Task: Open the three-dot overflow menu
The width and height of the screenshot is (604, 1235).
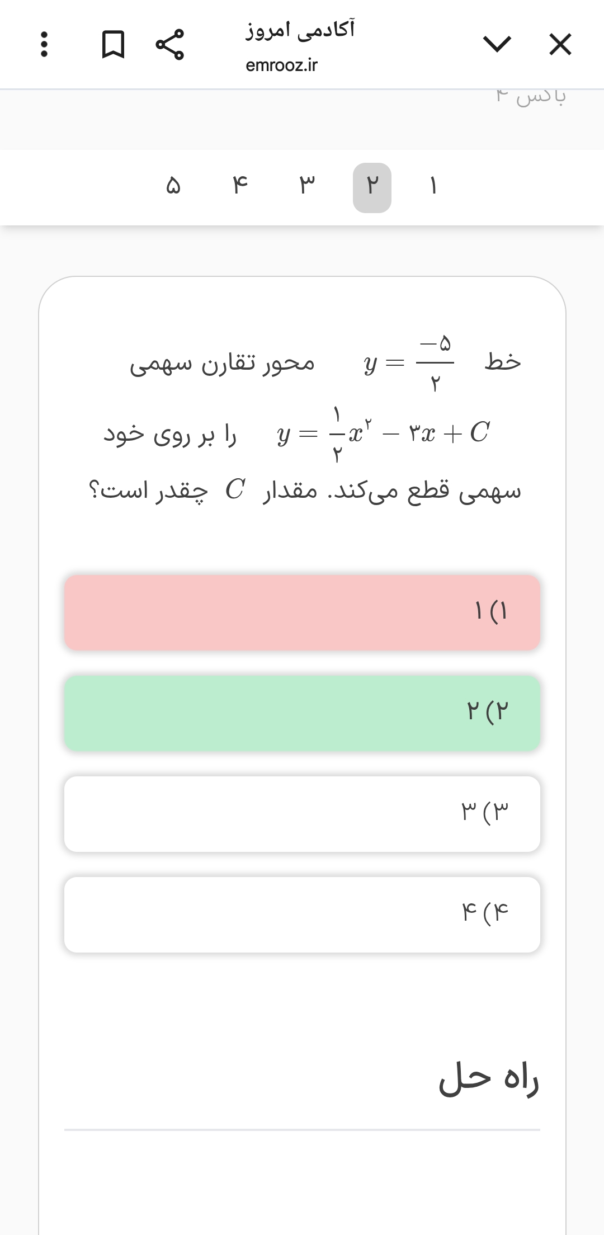Action: [44, 45]
